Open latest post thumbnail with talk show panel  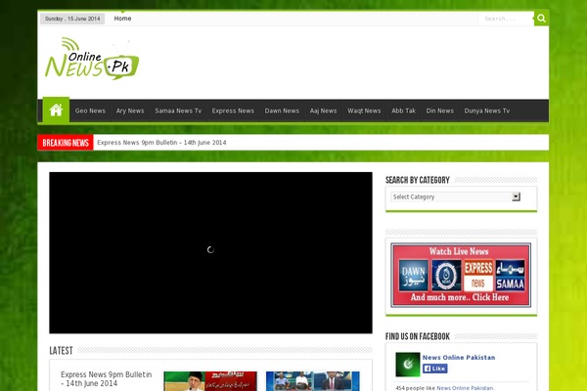pos(313,381)
